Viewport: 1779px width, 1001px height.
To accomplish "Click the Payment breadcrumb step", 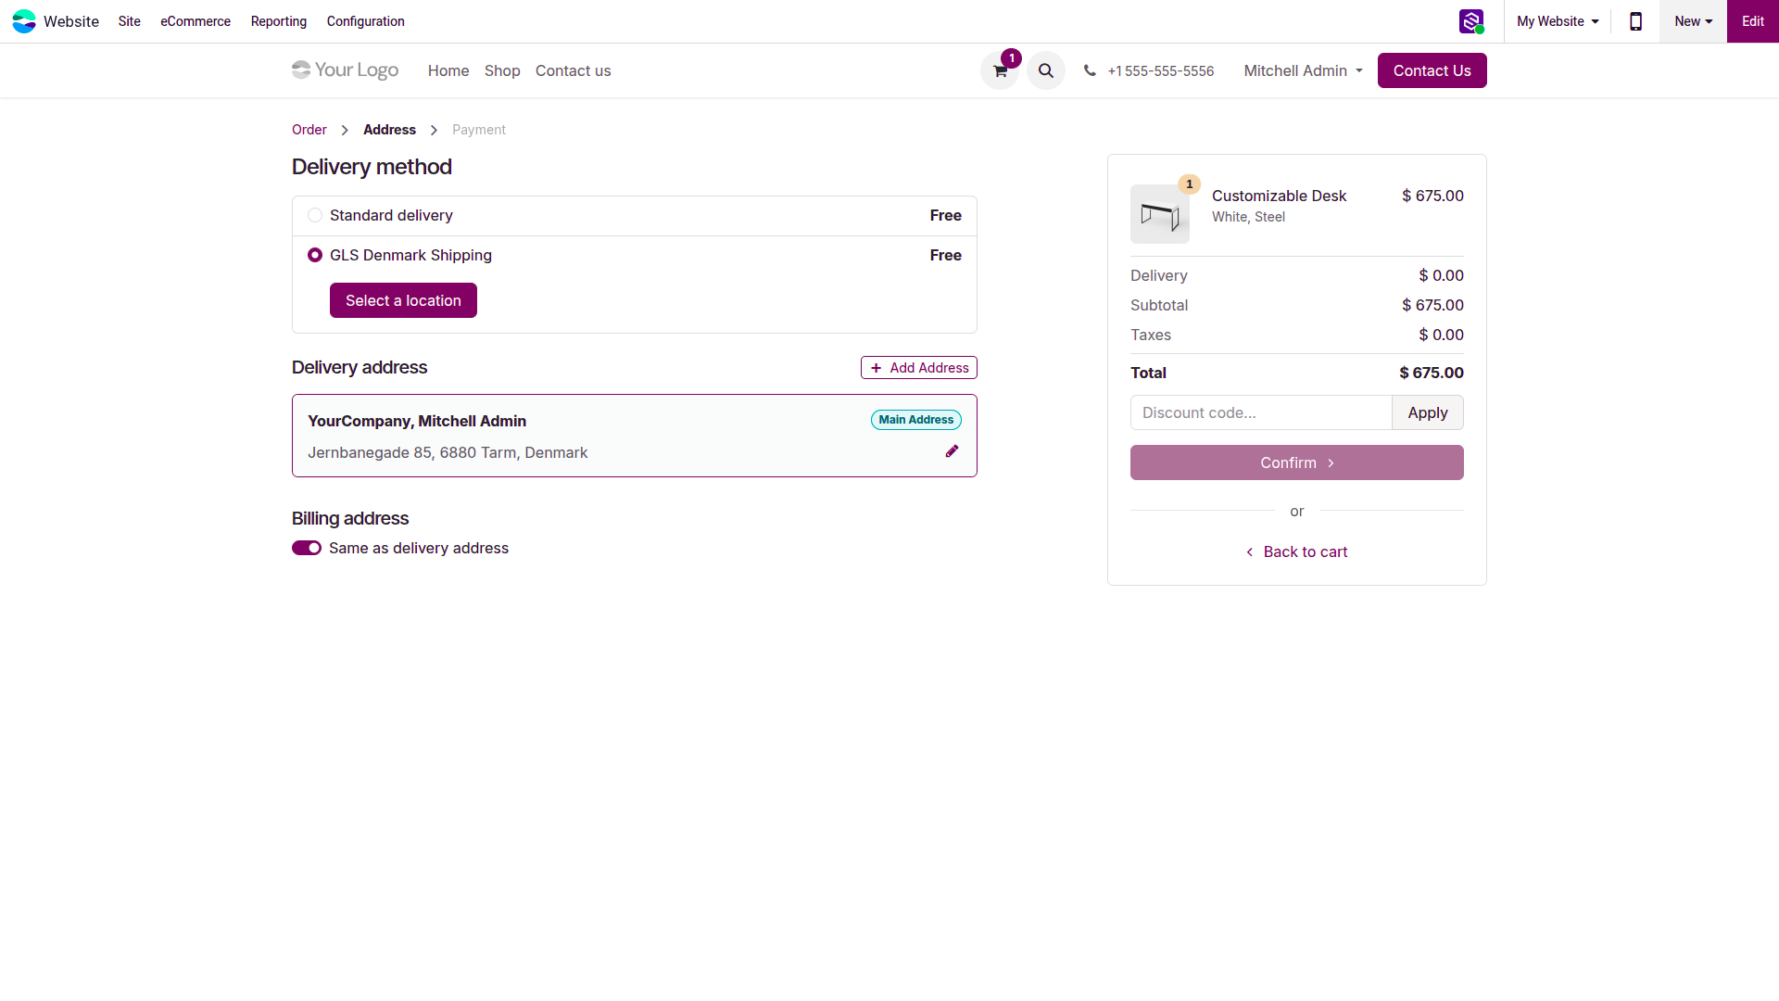I will (479, 130).
